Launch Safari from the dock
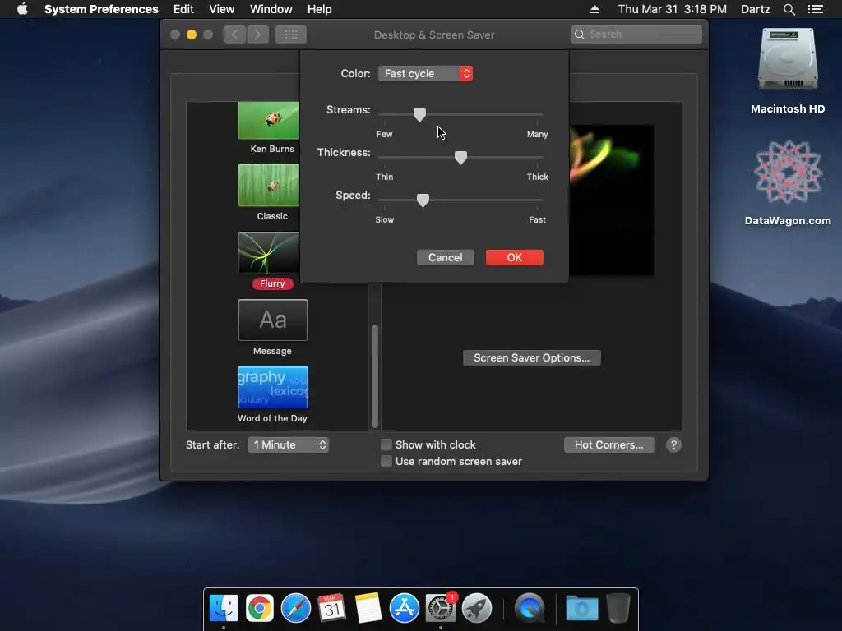Viewport: 842px width, 631px height. [x=295, y=608]
